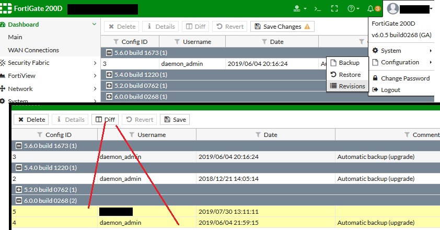Screen dimensions: 440x230
Task: Select config ID 3 row in the lower table
Action: click(226, 157)
